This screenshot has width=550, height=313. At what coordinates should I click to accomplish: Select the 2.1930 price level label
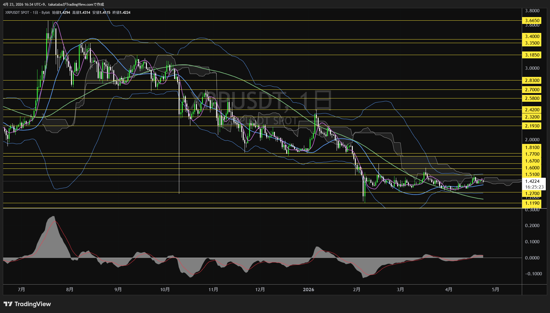coord(532,126)
